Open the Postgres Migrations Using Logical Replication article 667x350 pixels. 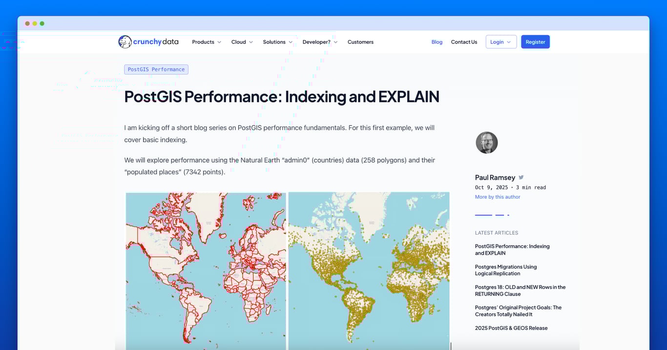coord(506,270)
